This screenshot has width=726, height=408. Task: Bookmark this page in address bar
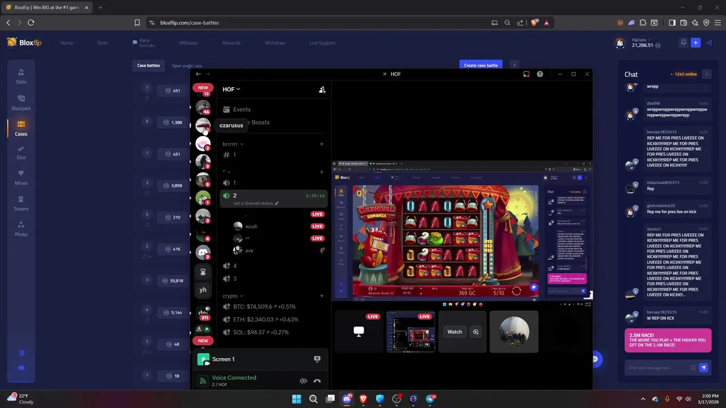click(137, 23)
